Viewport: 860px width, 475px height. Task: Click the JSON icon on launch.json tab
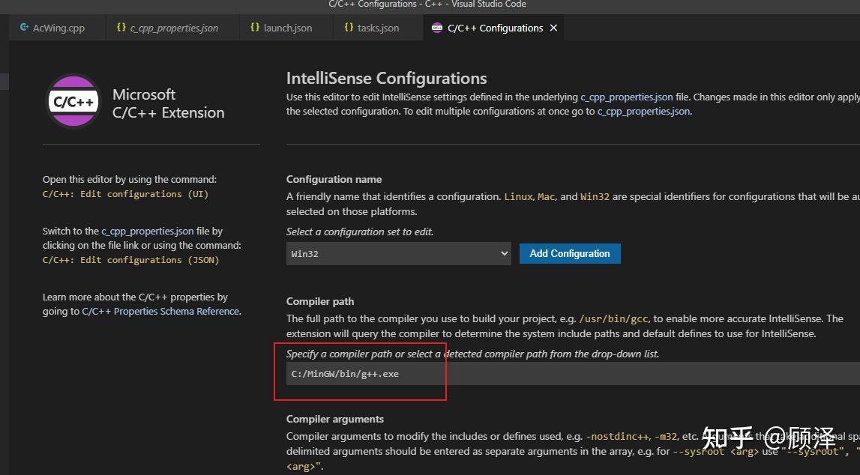coord(255,27)
